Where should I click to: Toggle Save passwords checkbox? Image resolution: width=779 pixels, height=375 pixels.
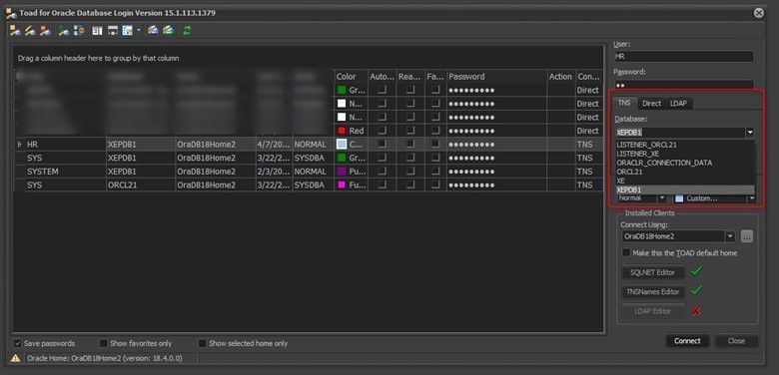point(18,343)
